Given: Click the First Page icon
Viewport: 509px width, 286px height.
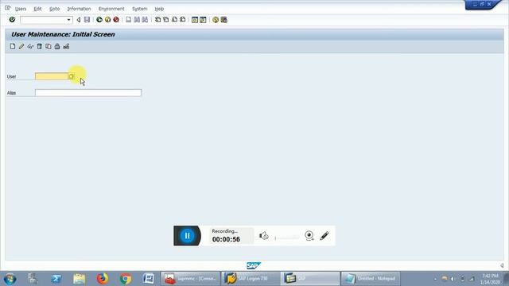Looking at the screenshot, I should point(157,20).
